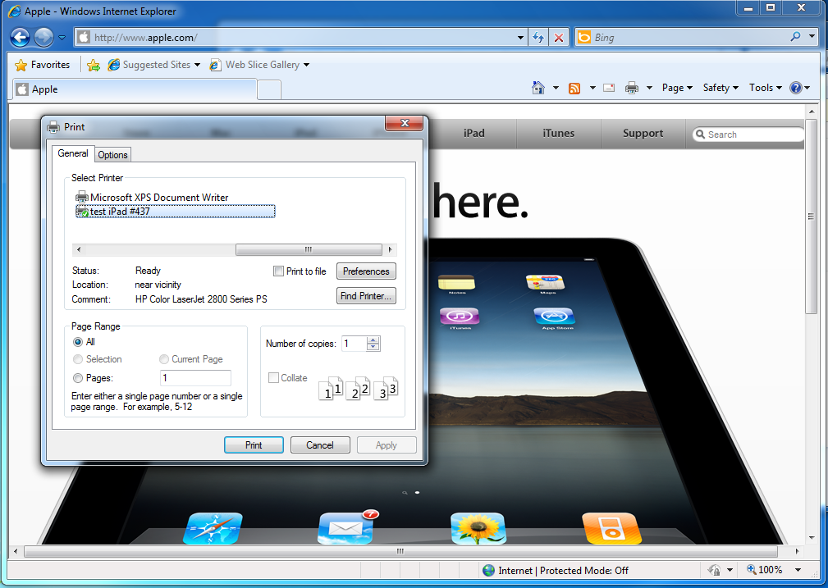Image resolution: width=828 pixels, height=588 pixels.
Task: Click the orange RSS Feeds icon
Action: (x=574, y=88)
